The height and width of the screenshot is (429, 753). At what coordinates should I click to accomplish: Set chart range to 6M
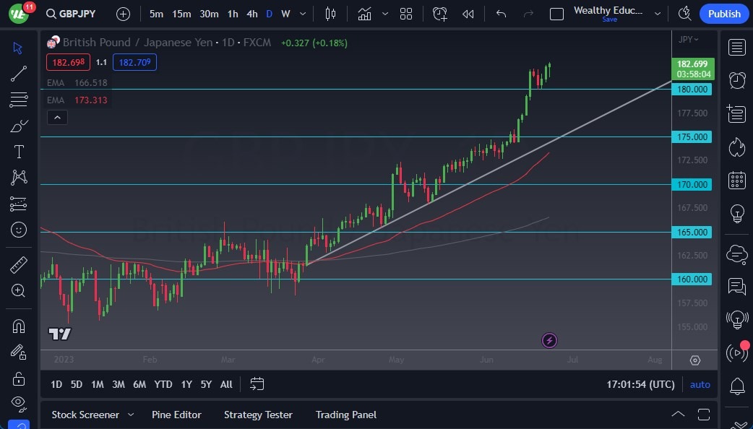click(x=139, y=384)
